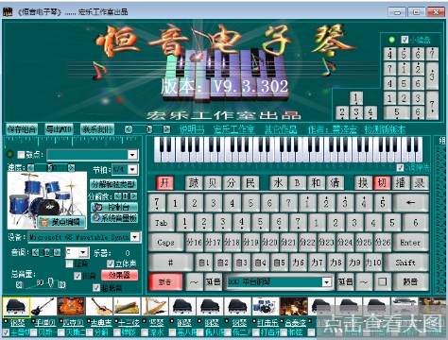The image size is (448, 340).
Task: Choose the black electric guitar instrument thumbnail
Action: pyautogui.click(x=43, y=307)
